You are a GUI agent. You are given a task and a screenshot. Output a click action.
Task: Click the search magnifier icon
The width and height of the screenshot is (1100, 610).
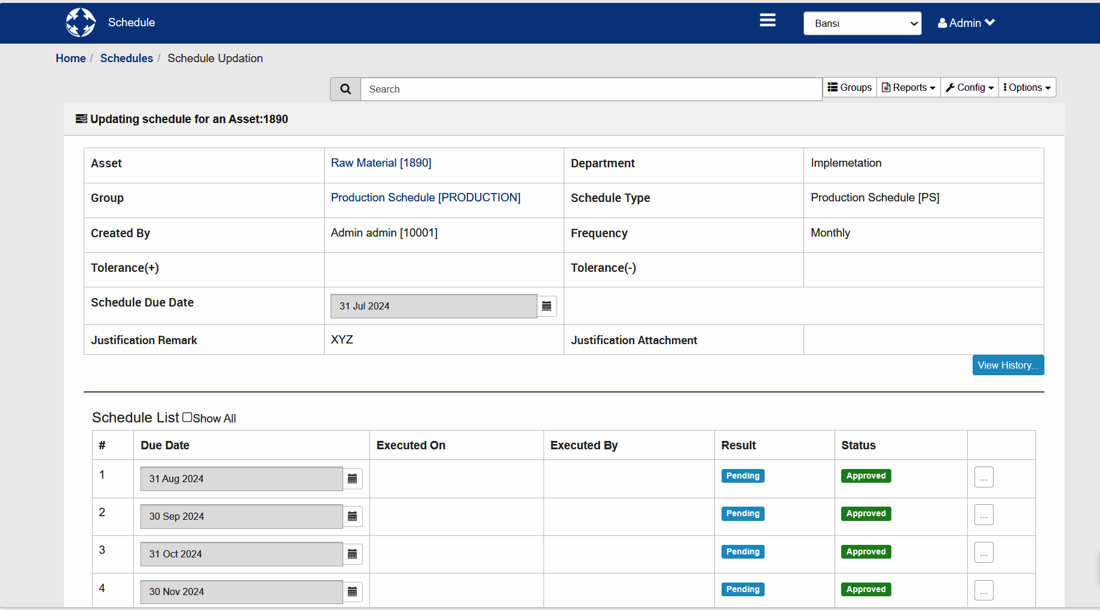[345, 88]
